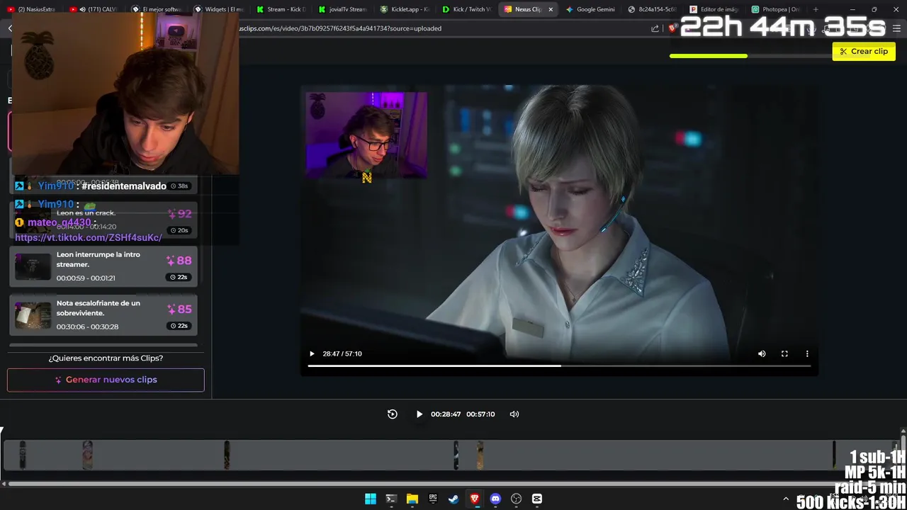Click the Brave browser taskbar icon
The image size is (907, 510).
pos(475,499)
